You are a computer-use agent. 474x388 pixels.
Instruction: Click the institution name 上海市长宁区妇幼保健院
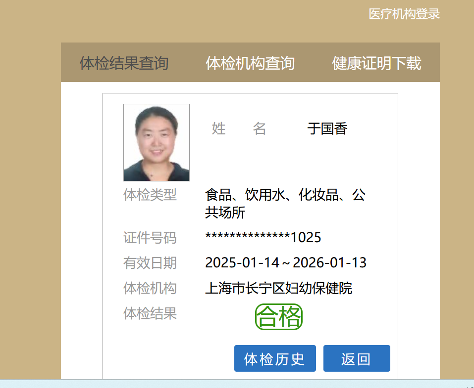click(278, 288)
